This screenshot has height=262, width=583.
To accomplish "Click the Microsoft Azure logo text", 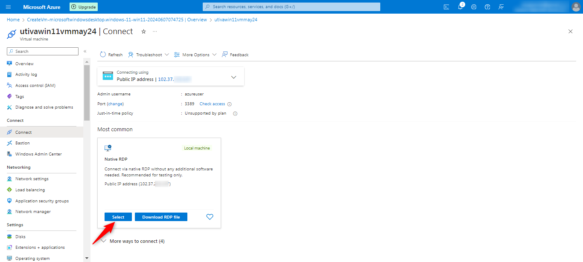I will coord(42,7).
